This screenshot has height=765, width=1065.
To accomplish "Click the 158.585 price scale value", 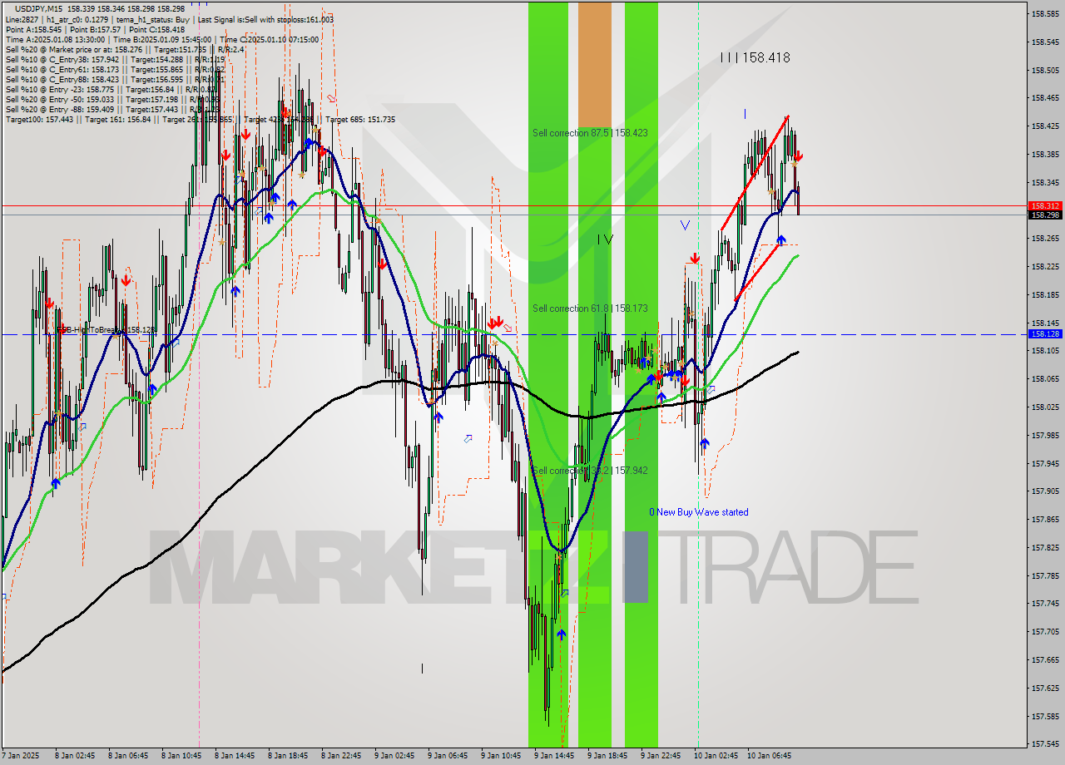I will click(1045, 14).
